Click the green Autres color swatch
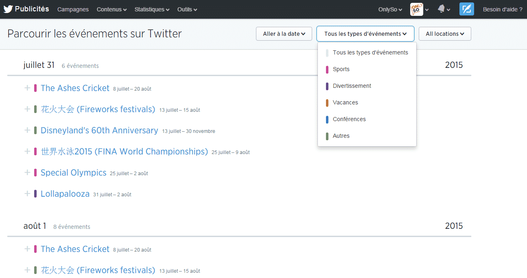The width and height of the screenshot is (527, 278). tap(327, 136)
